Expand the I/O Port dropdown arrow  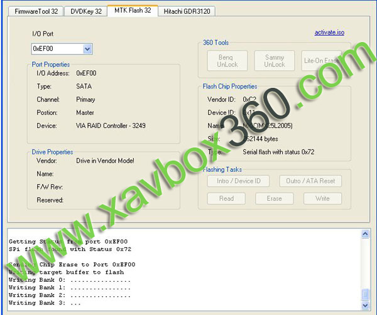(x=87, y=49)
